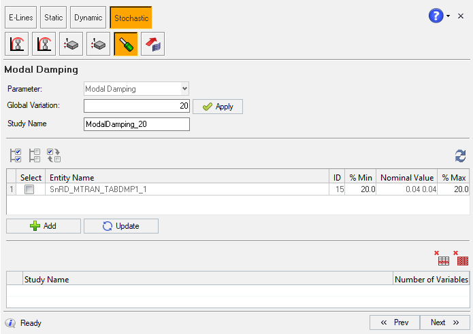
Task: Select the Modal Damping damper icon
Action: point(125,44)
